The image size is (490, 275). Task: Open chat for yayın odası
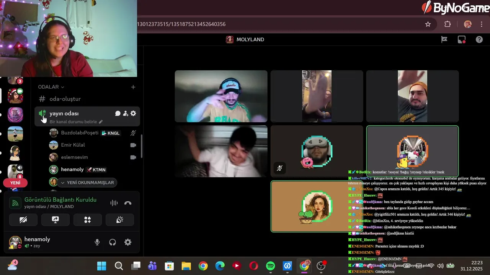[118, 113]
